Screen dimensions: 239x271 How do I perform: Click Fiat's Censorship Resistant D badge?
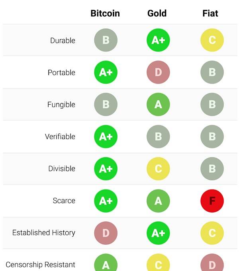[x=212, y=262]
